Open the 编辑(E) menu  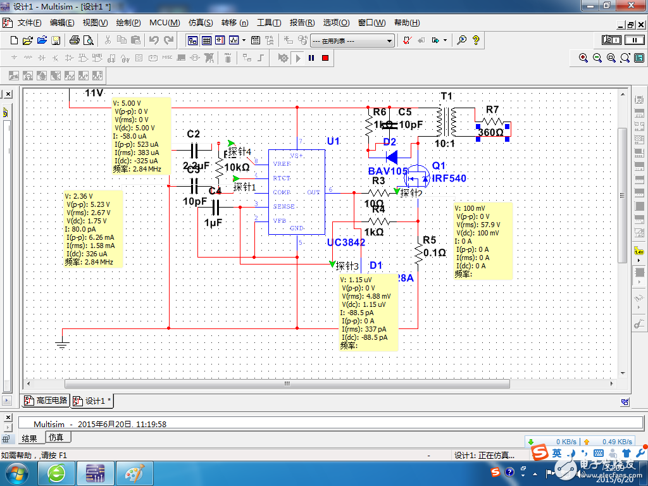tap(62, 23)
